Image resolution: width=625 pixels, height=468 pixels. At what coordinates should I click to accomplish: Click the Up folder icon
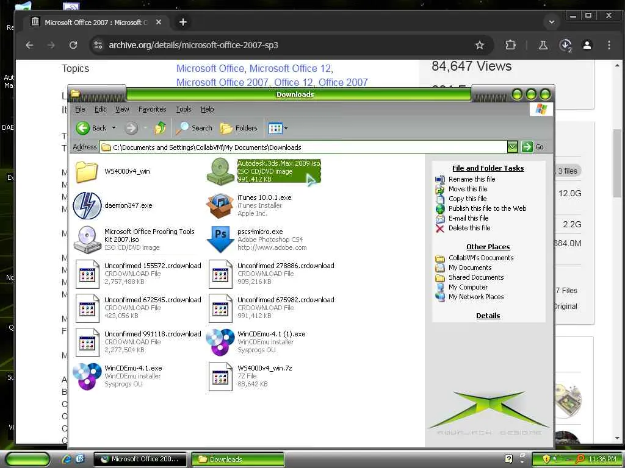161,128
